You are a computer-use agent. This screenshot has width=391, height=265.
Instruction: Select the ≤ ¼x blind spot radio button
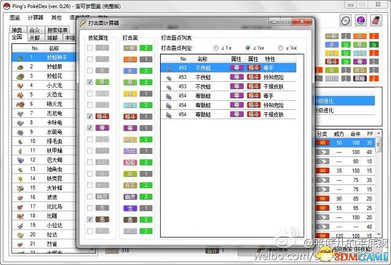pyautogui.click(x=280, y=48)
